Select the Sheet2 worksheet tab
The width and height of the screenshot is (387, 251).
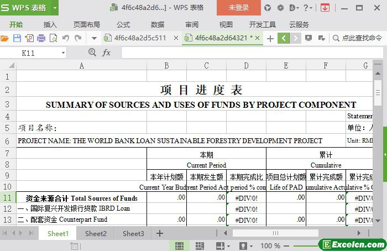point(96,233)
